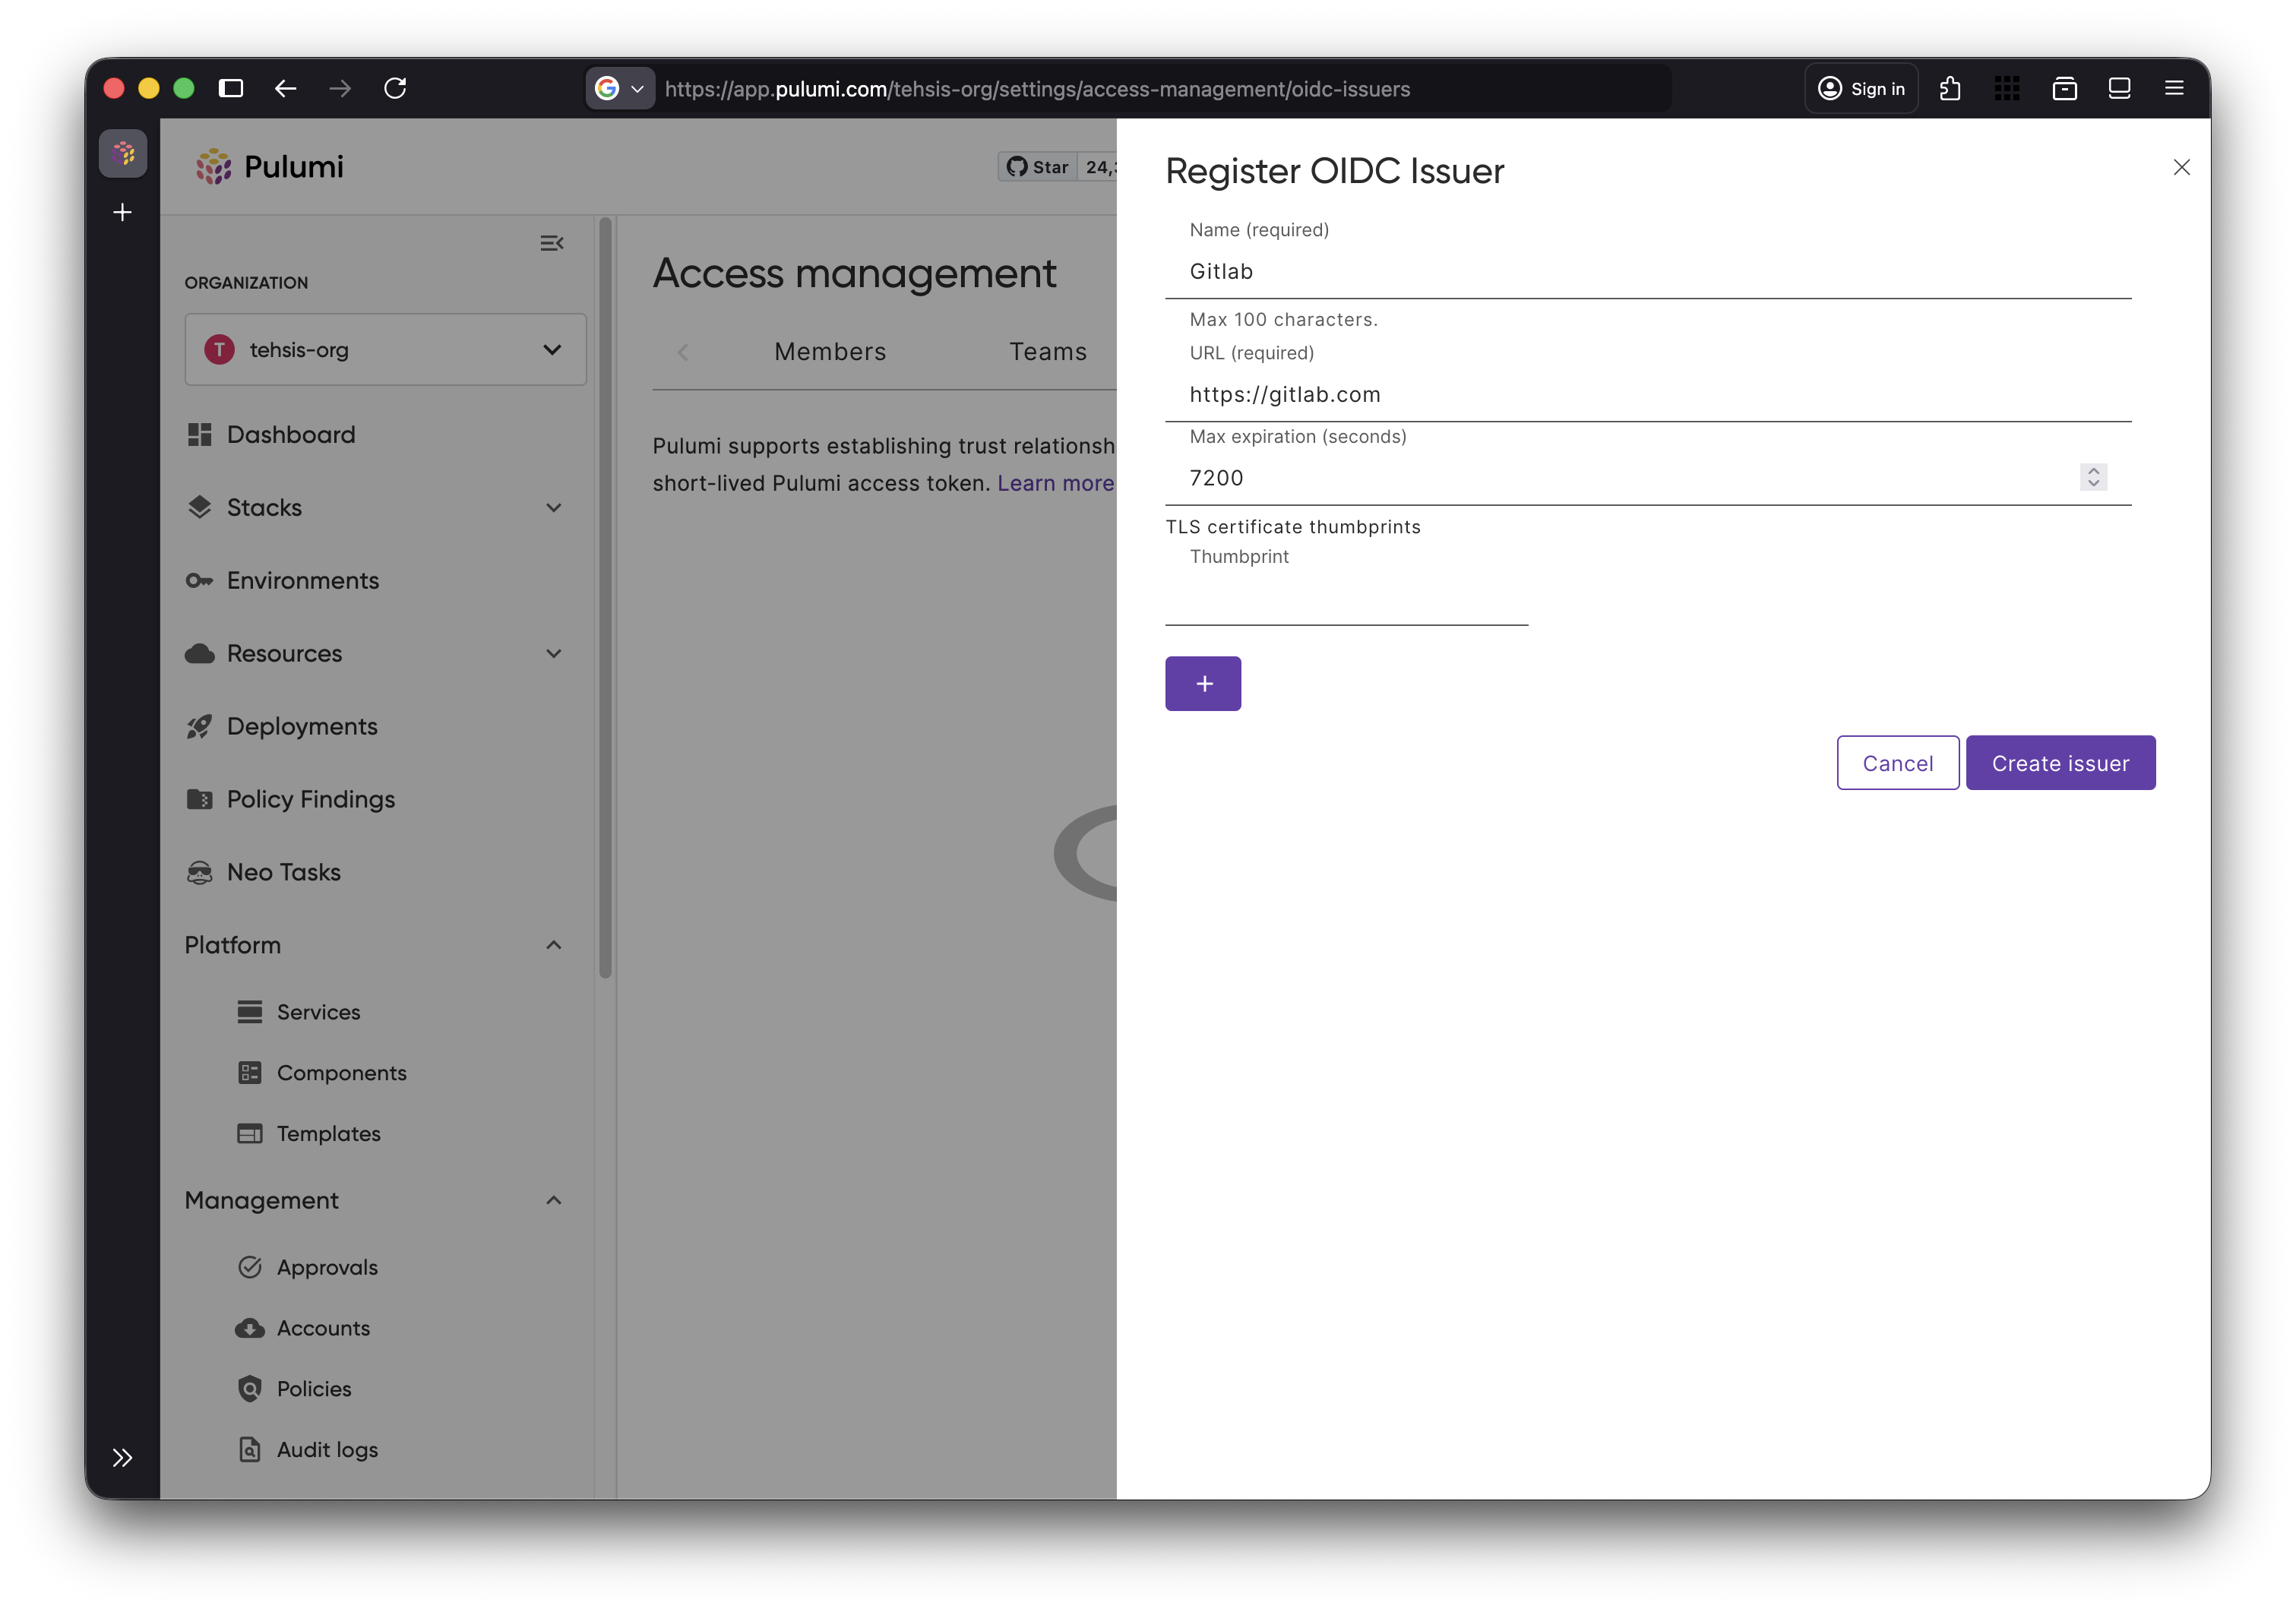Click the Create issuer button
Viewport: 2296px width, 1612px height.
click(x=2060, y=762)
